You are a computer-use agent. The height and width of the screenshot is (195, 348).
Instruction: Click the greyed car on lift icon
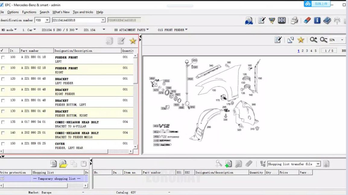(337, 20)
